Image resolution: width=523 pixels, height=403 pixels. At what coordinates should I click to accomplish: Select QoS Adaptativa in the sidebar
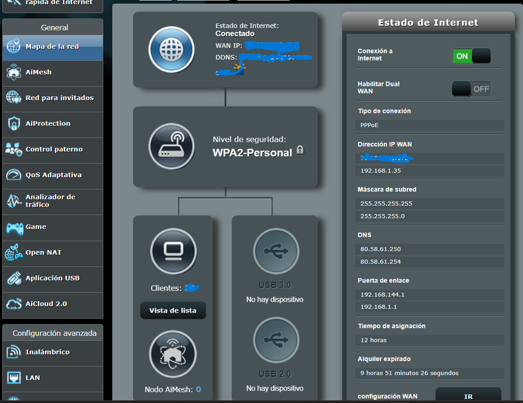(x=53, y=175)
